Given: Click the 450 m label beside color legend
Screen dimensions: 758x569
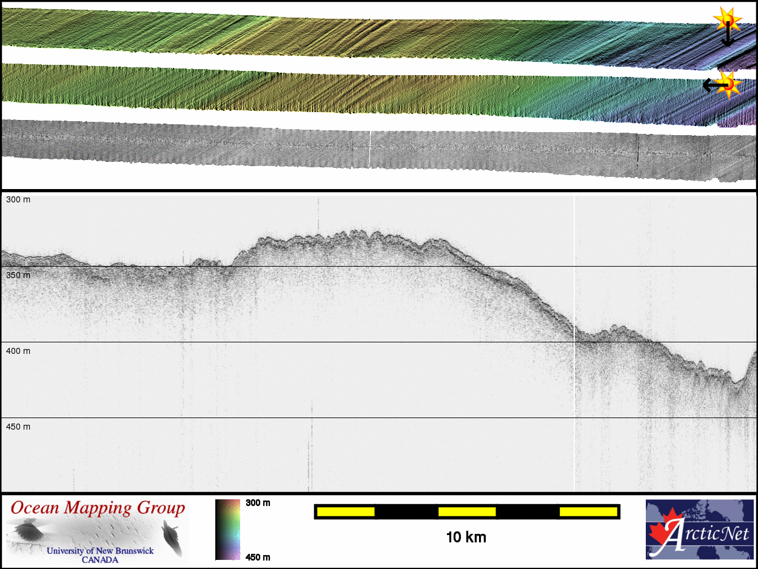Looking at the screenshot, I should pyautogui.click(x=258, y=557).
